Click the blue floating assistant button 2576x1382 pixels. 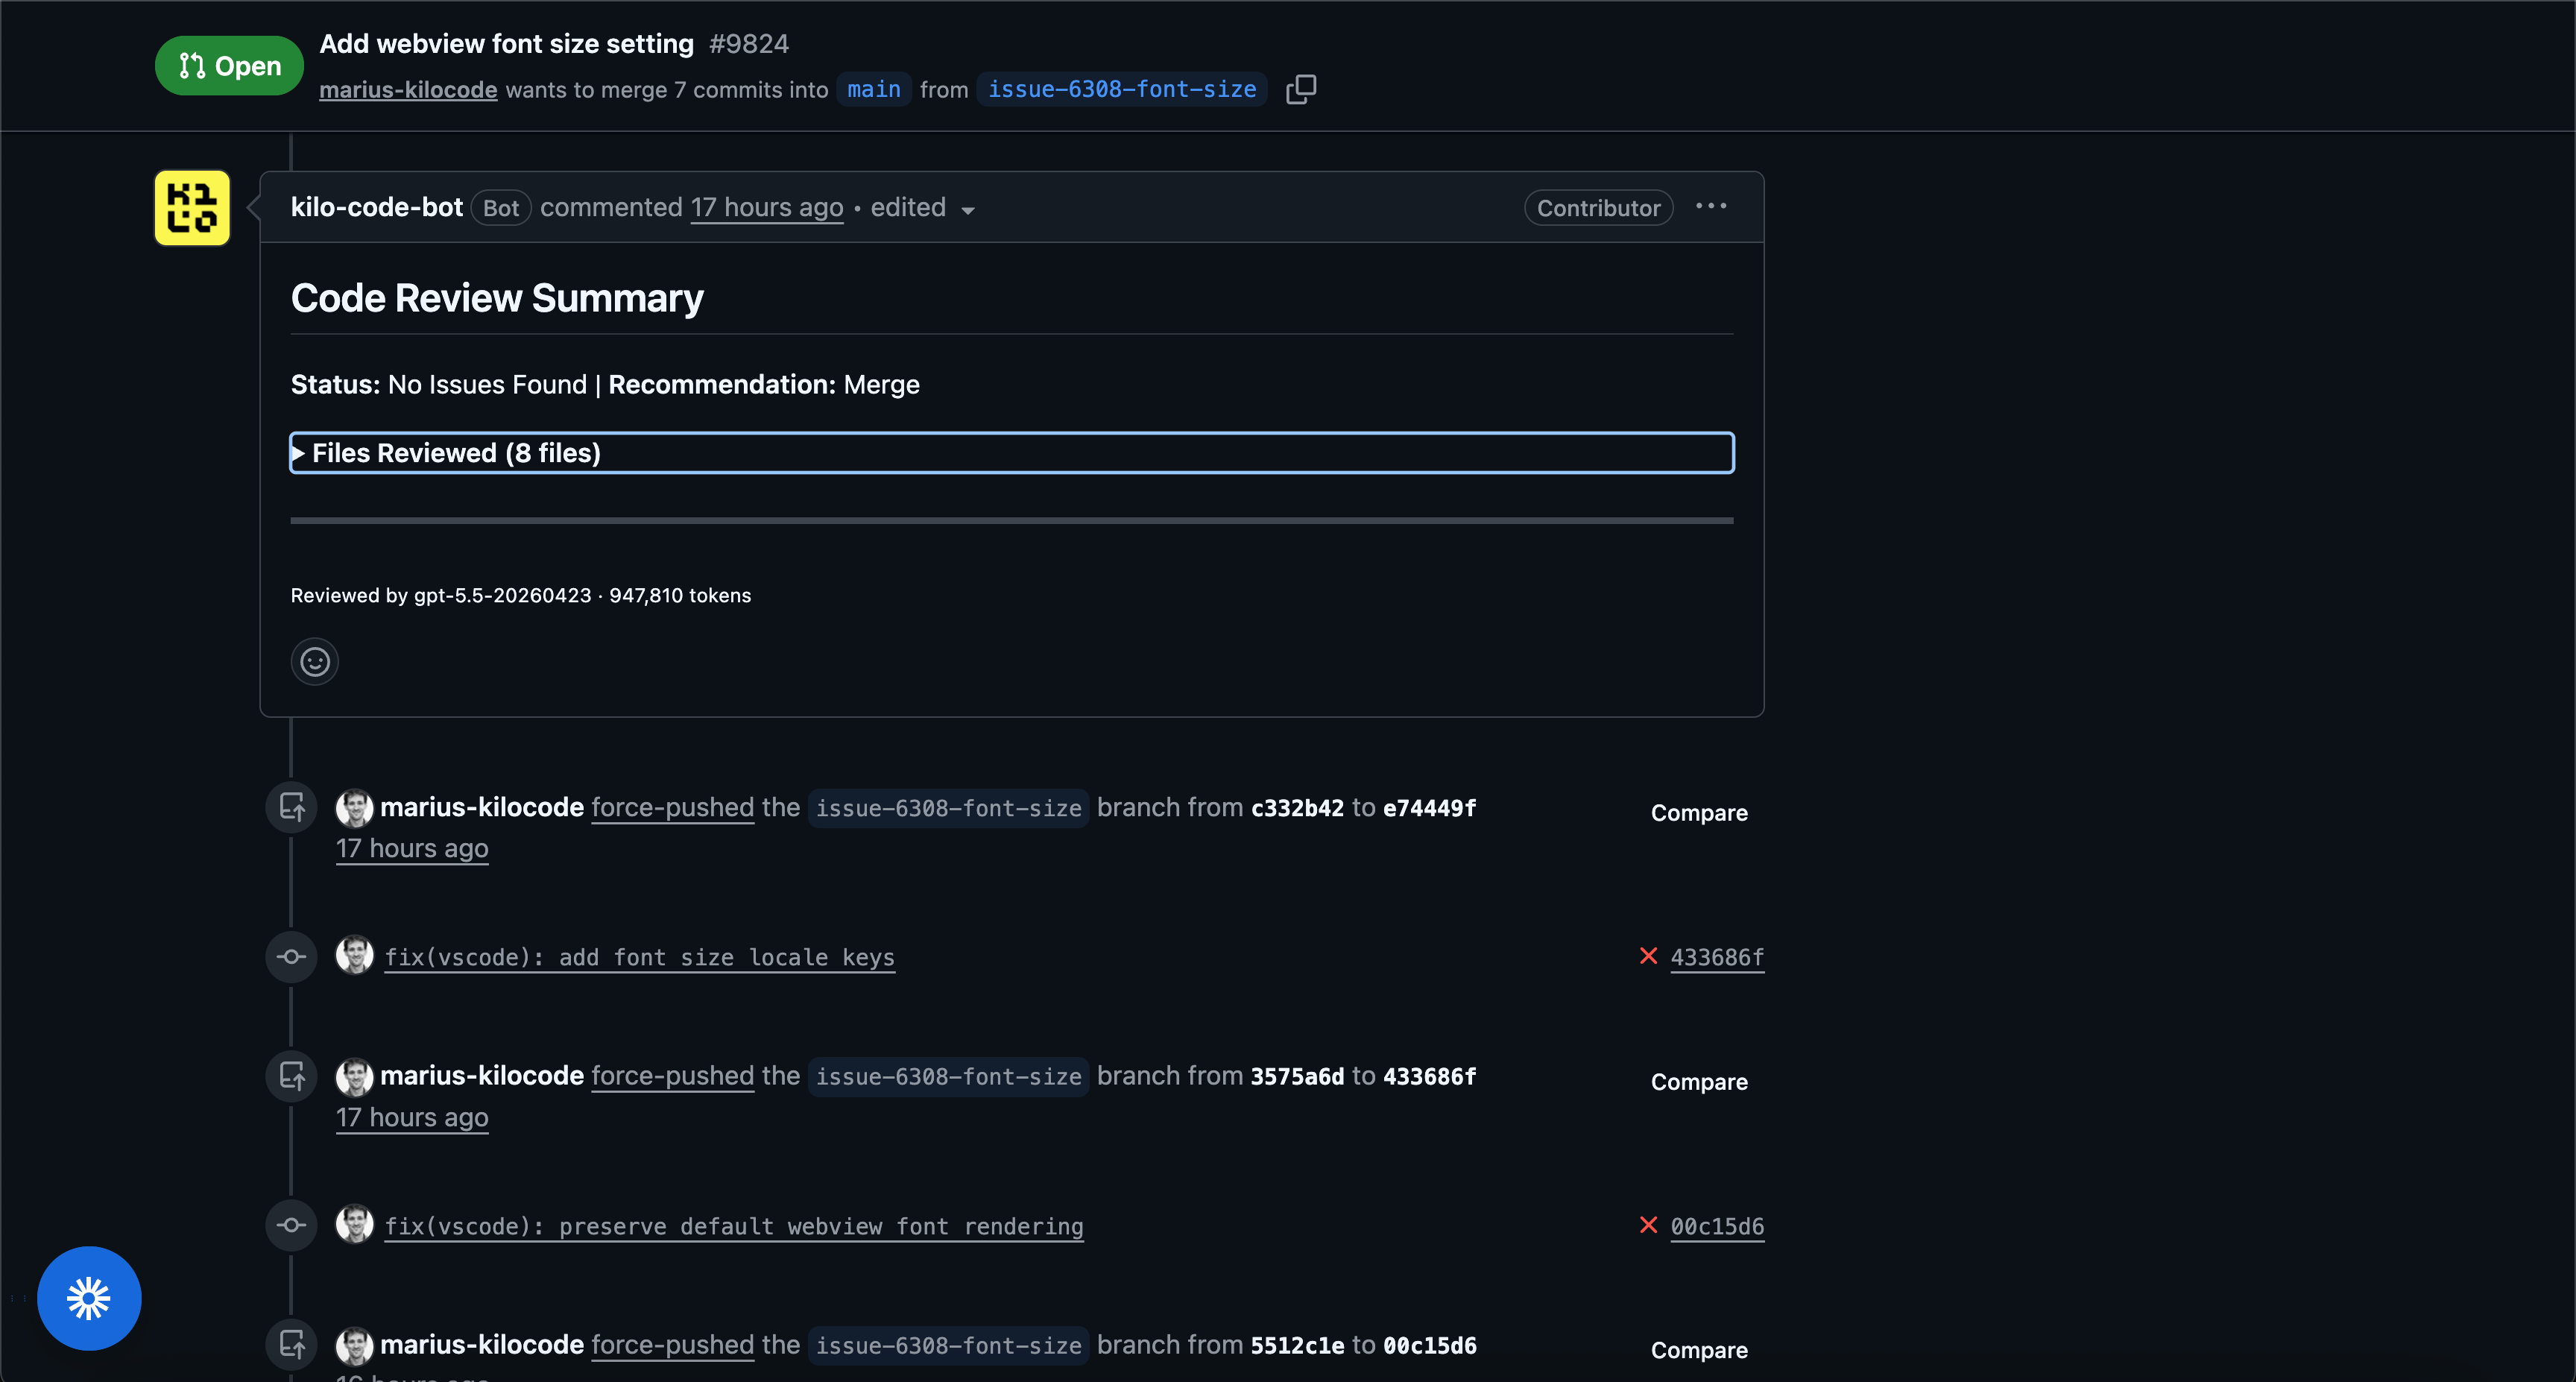(89, 1298)
